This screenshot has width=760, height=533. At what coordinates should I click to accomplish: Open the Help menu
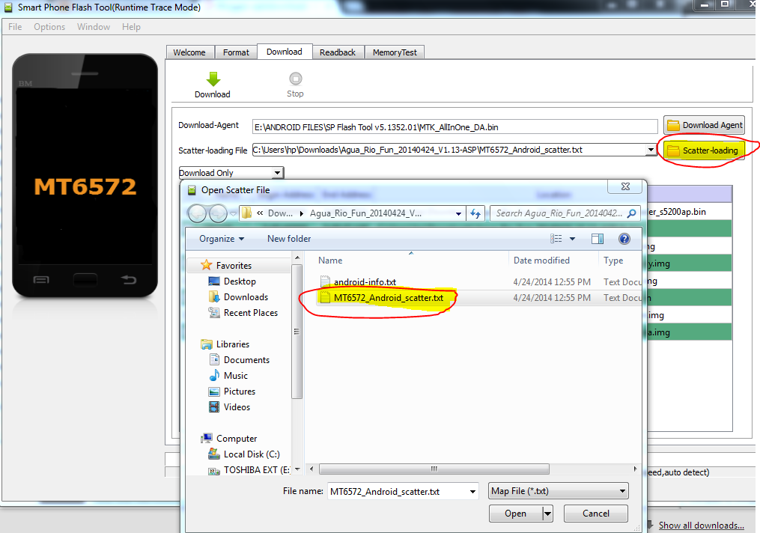[x=131, y=27]
